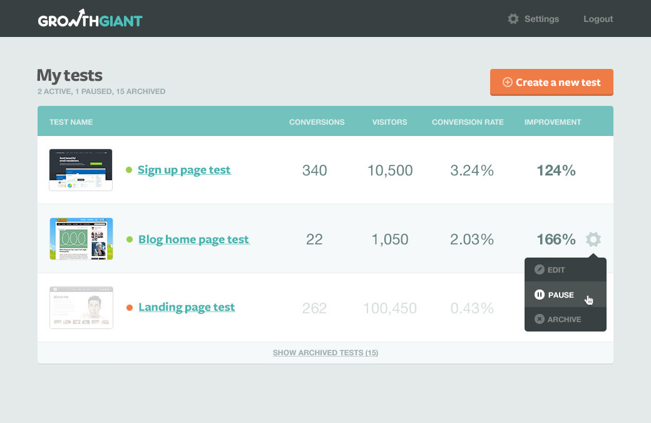Log out via the Logout link

pyautogui.click(x=598, y=19)
